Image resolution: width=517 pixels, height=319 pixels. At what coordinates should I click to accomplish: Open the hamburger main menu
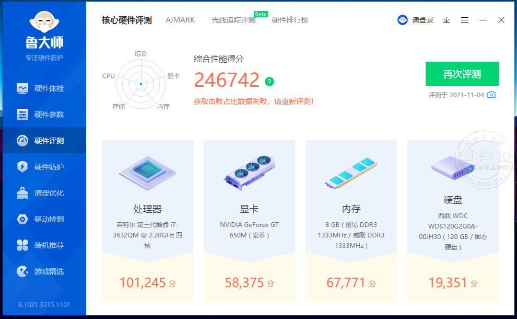465,20
